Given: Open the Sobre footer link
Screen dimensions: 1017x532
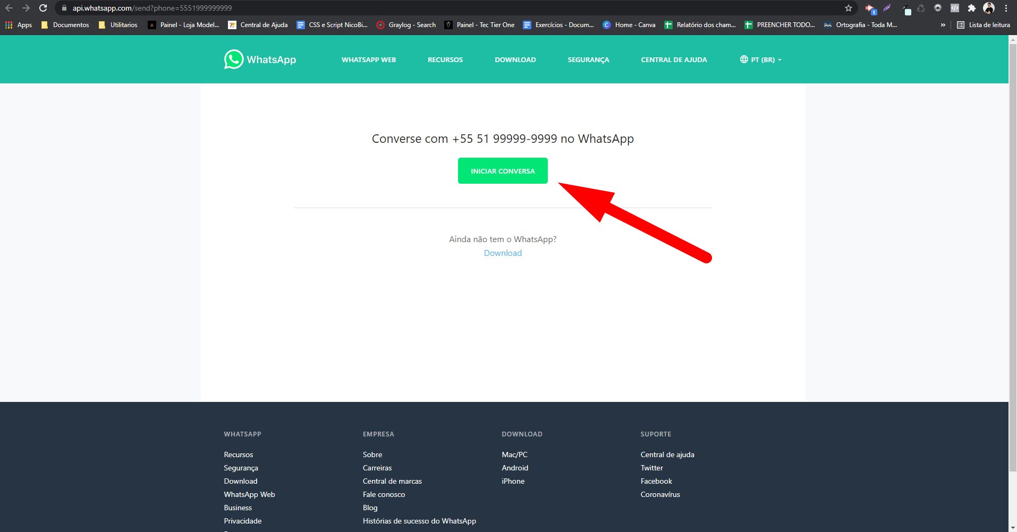Looking at the screenshot, I should tap(372, 454).
